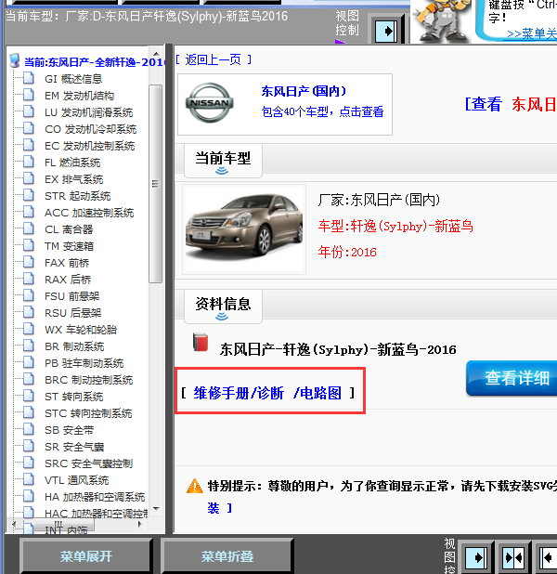Click the tree vertical scrollbar thumb

click(156, 184)
